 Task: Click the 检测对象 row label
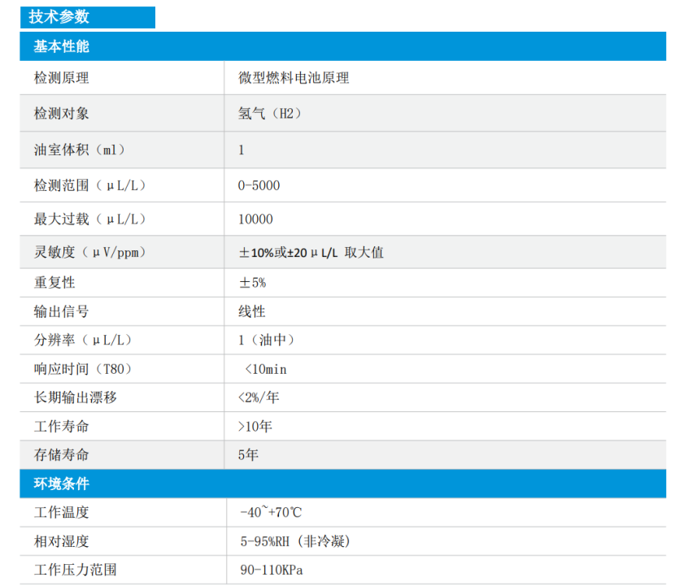click(62, 114)
